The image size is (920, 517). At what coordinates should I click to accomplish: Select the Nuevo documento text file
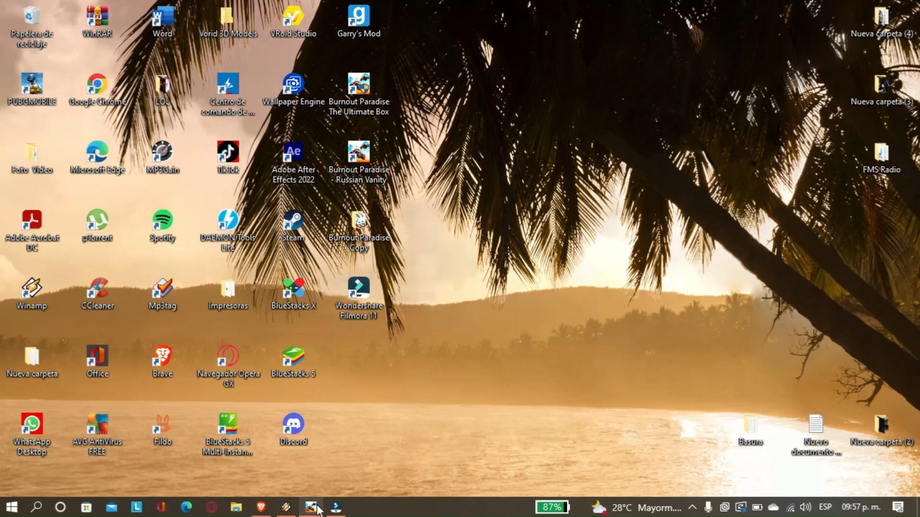pyautogui.click(x=816, y=435)
